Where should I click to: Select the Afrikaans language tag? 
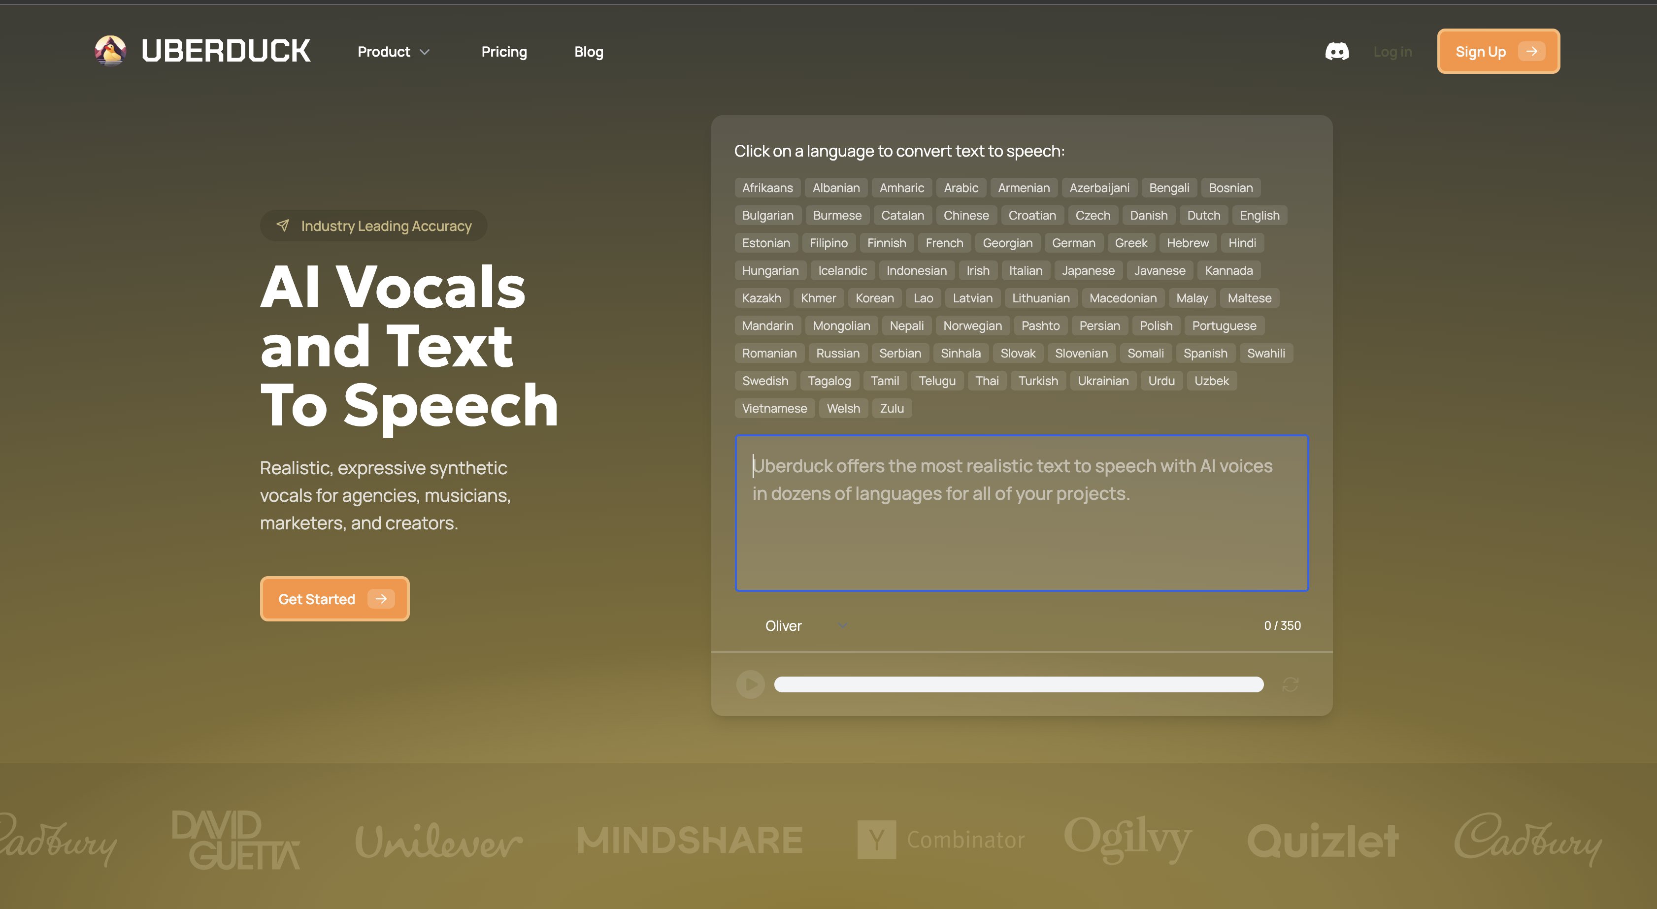pos(767,188)
